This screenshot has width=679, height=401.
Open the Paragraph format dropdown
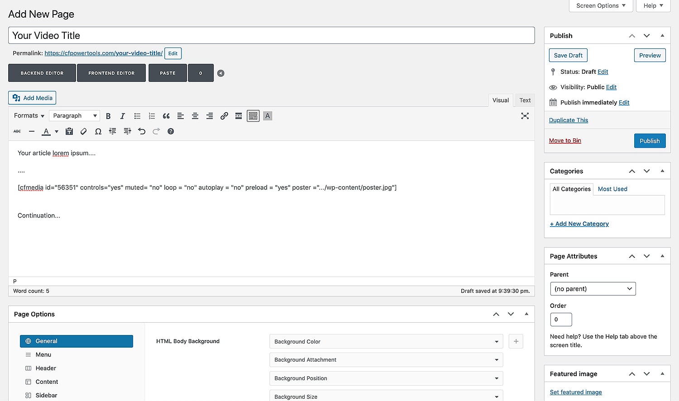tap(75, 116)
